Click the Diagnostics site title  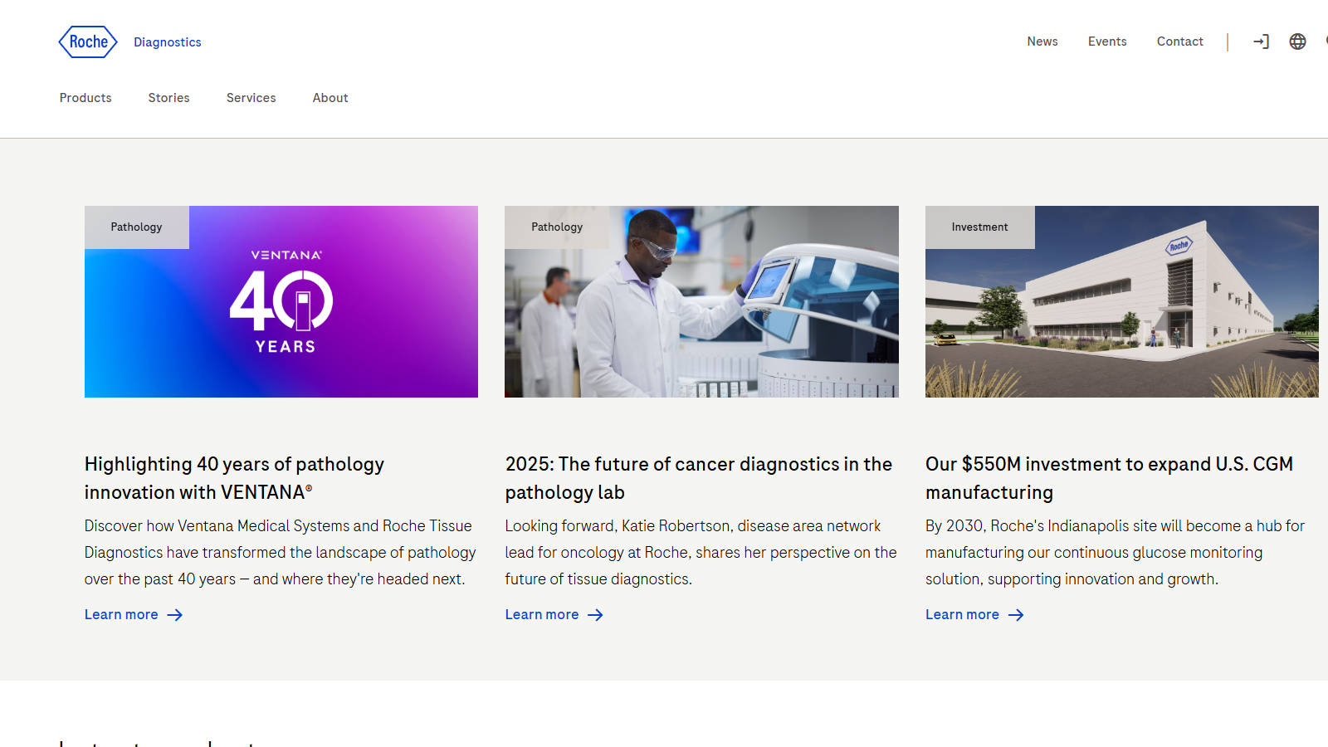coord(168,42)
